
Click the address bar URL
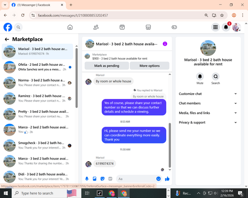[x=73, y=15]
